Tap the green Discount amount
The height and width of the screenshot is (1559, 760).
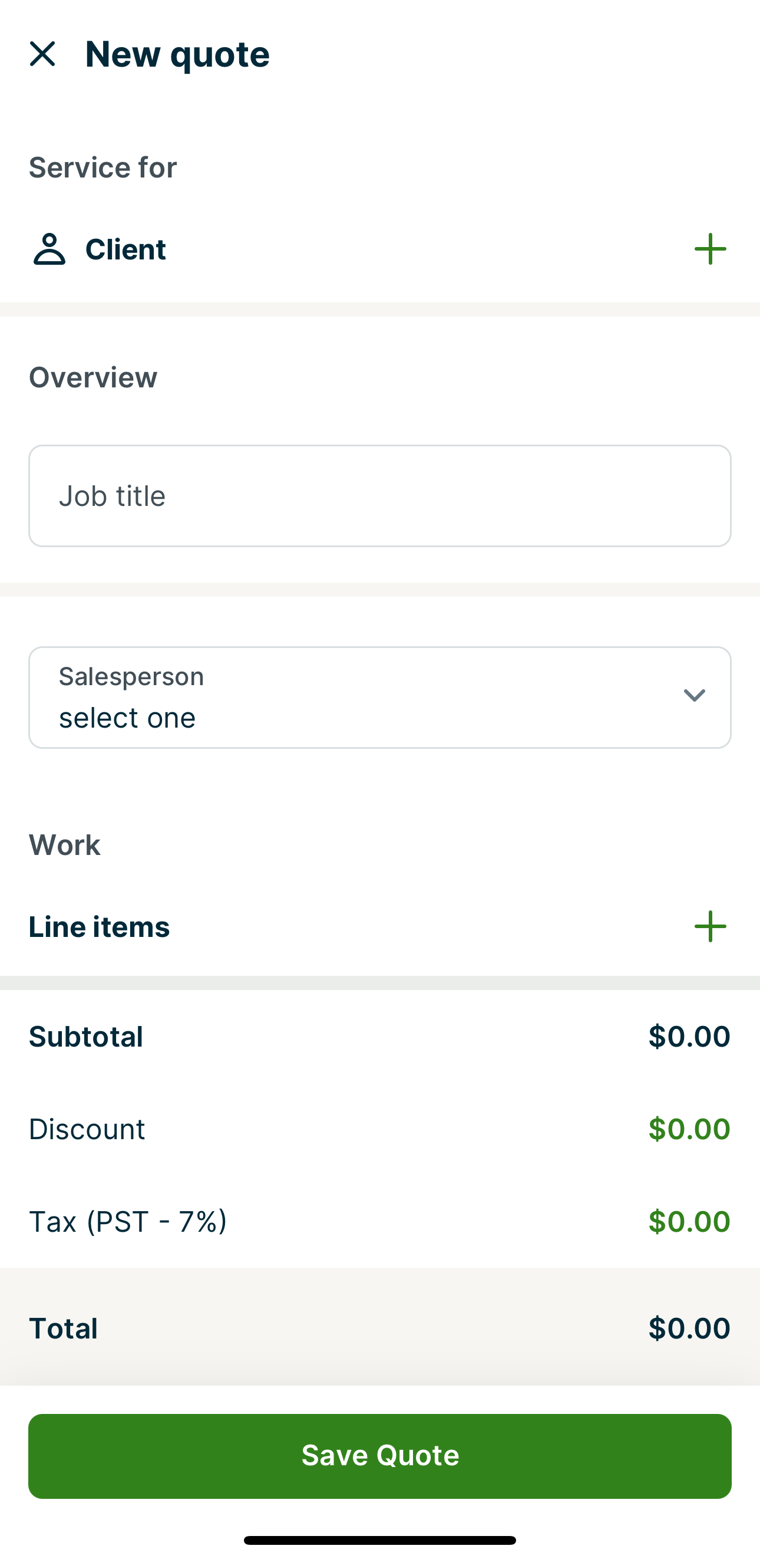click(689, 1128)
